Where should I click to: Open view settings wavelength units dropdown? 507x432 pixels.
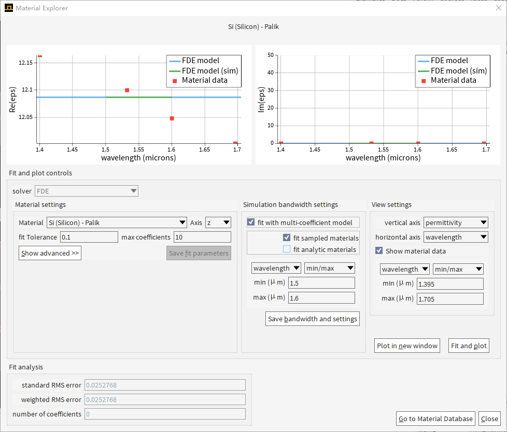tap(405, 269)
